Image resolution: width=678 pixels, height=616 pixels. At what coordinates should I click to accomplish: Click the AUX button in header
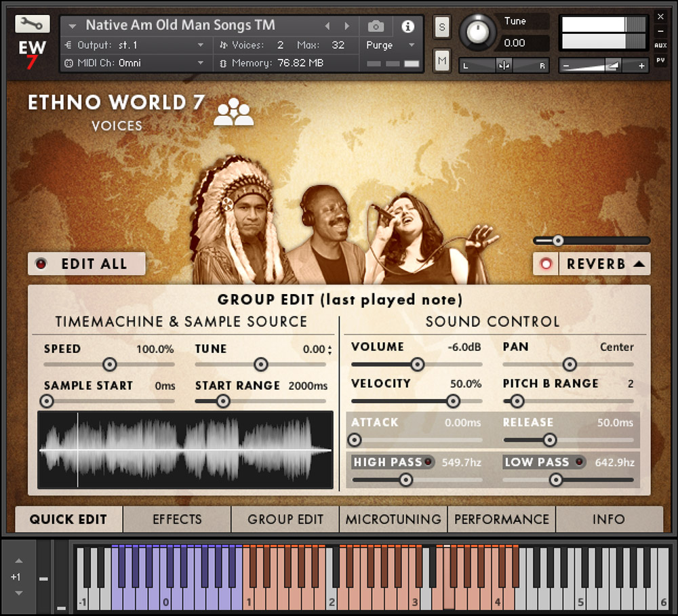[x=660, y=45]
